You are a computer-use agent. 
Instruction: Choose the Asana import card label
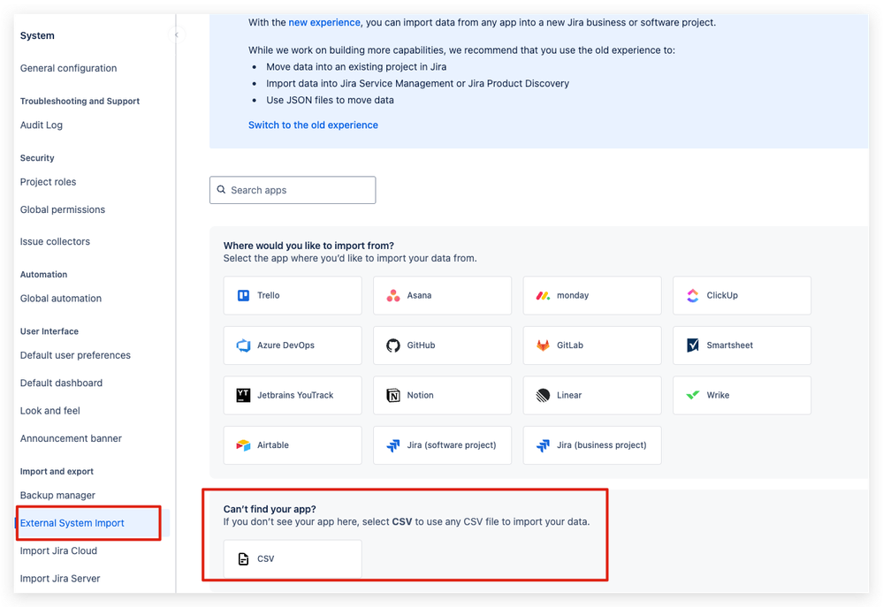[x=420, y=296]
